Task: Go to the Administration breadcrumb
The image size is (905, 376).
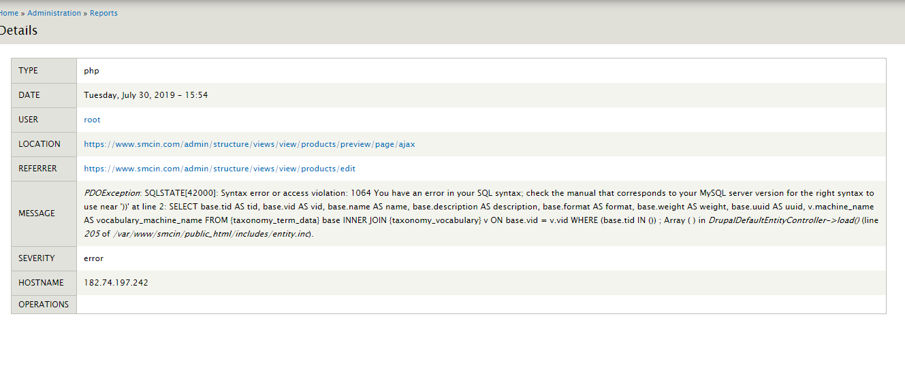Action: click(x=54, y=13)
